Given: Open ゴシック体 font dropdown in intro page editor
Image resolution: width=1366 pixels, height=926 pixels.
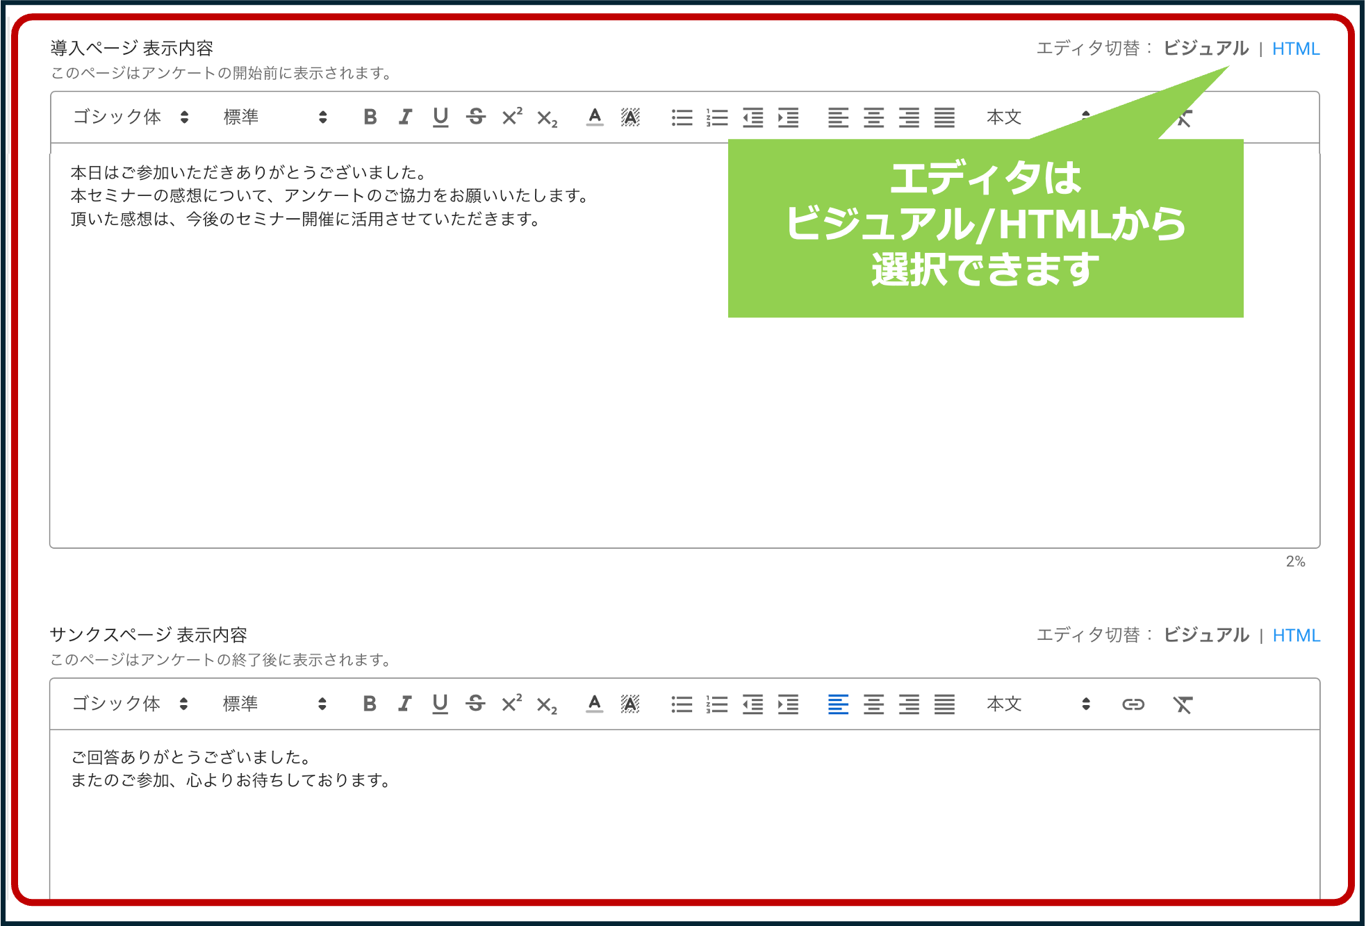Looking at the screenshot, I should coord(131,117).
